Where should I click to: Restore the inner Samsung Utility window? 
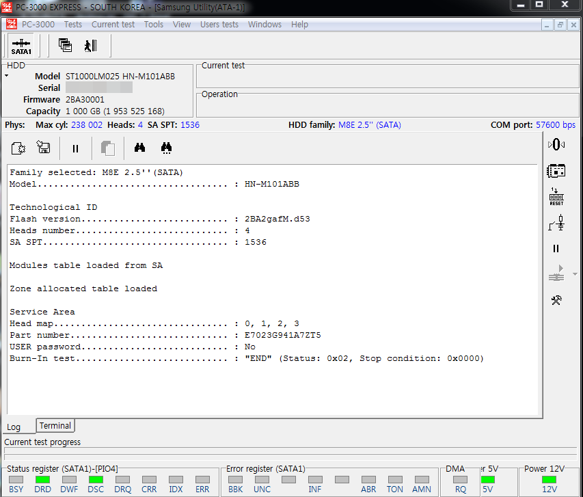pos(560,25)
